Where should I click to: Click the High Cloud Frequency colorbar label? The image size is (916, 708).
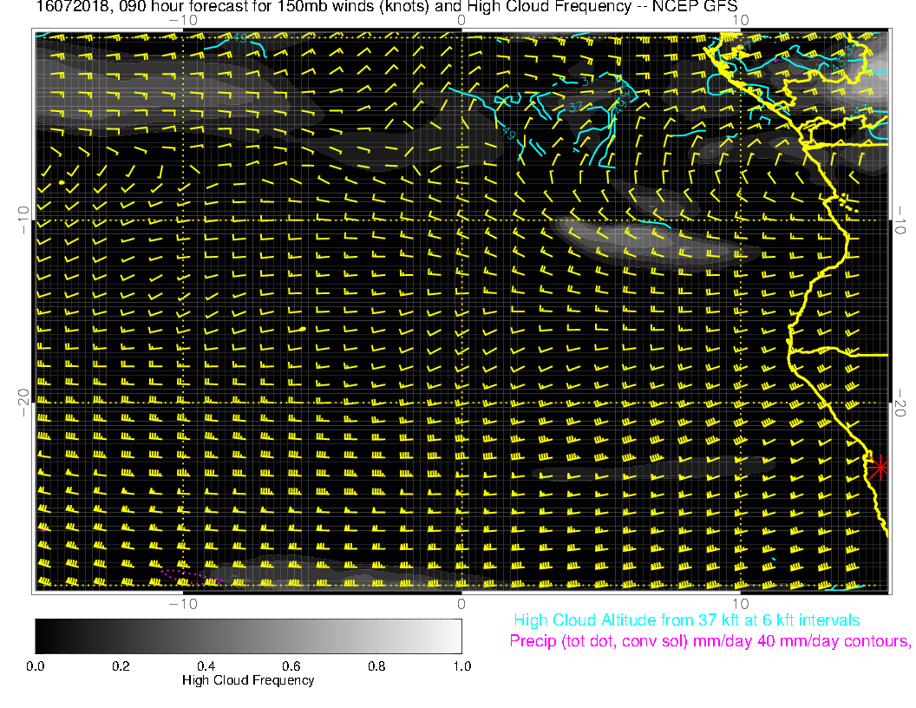[x=248, y=680]
